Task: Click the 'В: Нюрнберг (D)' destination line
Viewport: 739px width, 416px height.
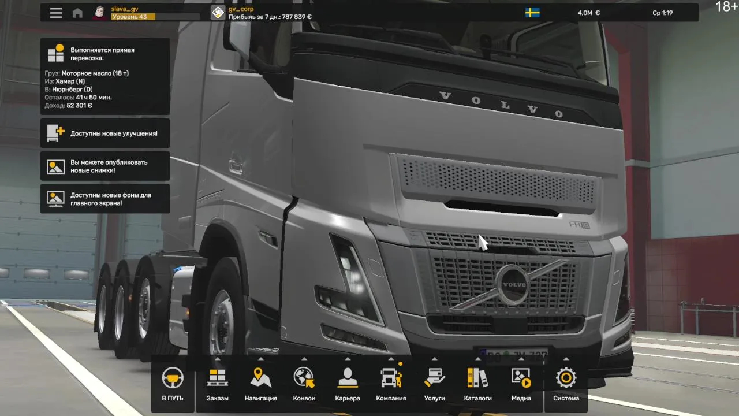Action: tap(69, 90)
